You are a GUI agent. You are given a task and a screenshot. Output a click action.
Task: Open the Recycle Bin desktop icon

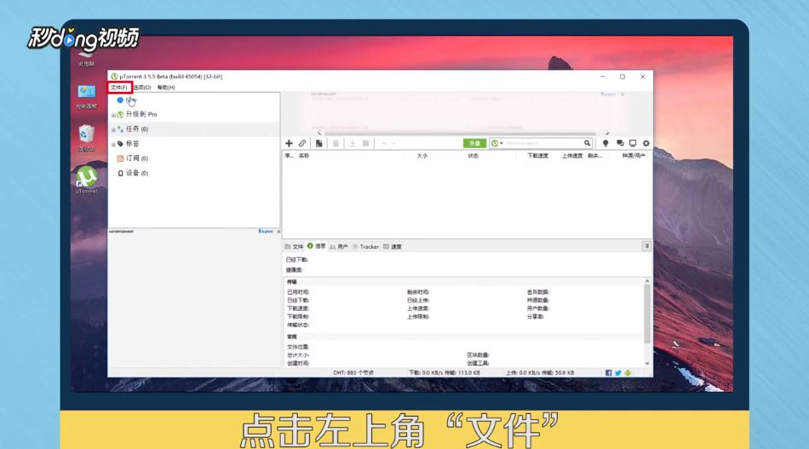pos(86,138)
